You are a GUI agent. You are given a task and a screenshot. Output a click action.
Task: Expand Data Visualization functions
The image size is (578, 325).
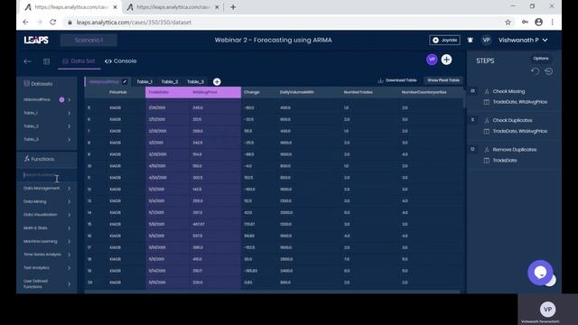click(69, 215)
